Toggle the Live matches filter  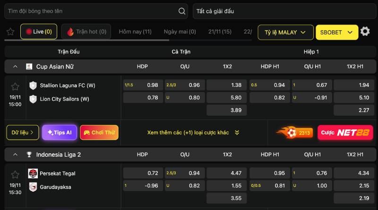point(39,32)
